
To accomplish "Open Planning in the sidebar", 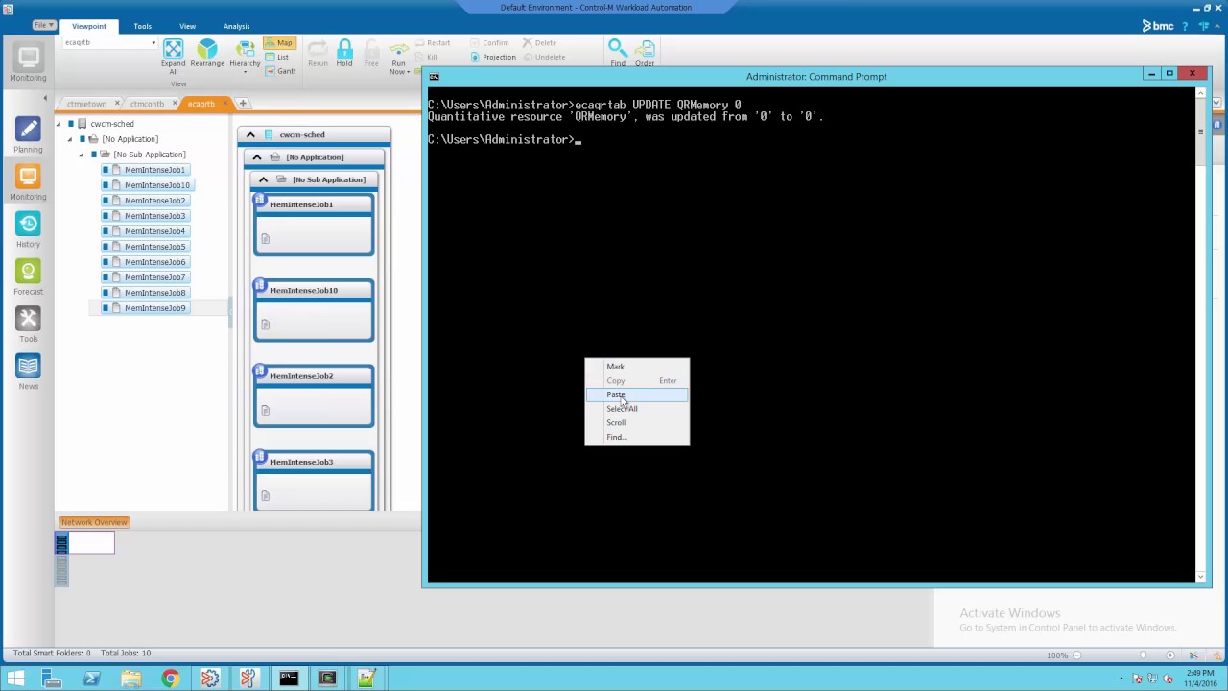I will (28, 135).
